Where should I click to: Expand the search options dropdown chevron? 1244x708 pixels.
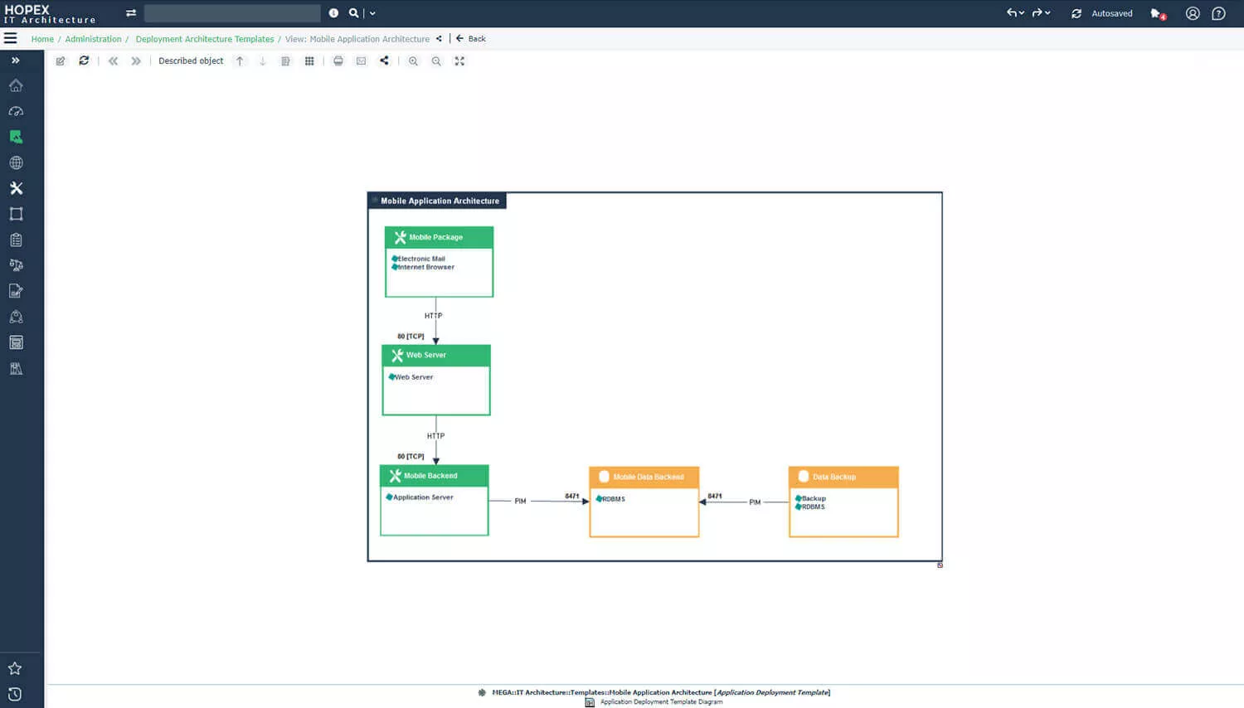pos(372,13)
